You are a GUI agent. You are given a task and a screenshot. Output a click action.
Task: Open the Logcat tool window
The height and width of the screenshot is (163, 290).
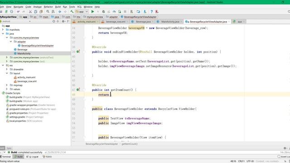coord(33,157)
